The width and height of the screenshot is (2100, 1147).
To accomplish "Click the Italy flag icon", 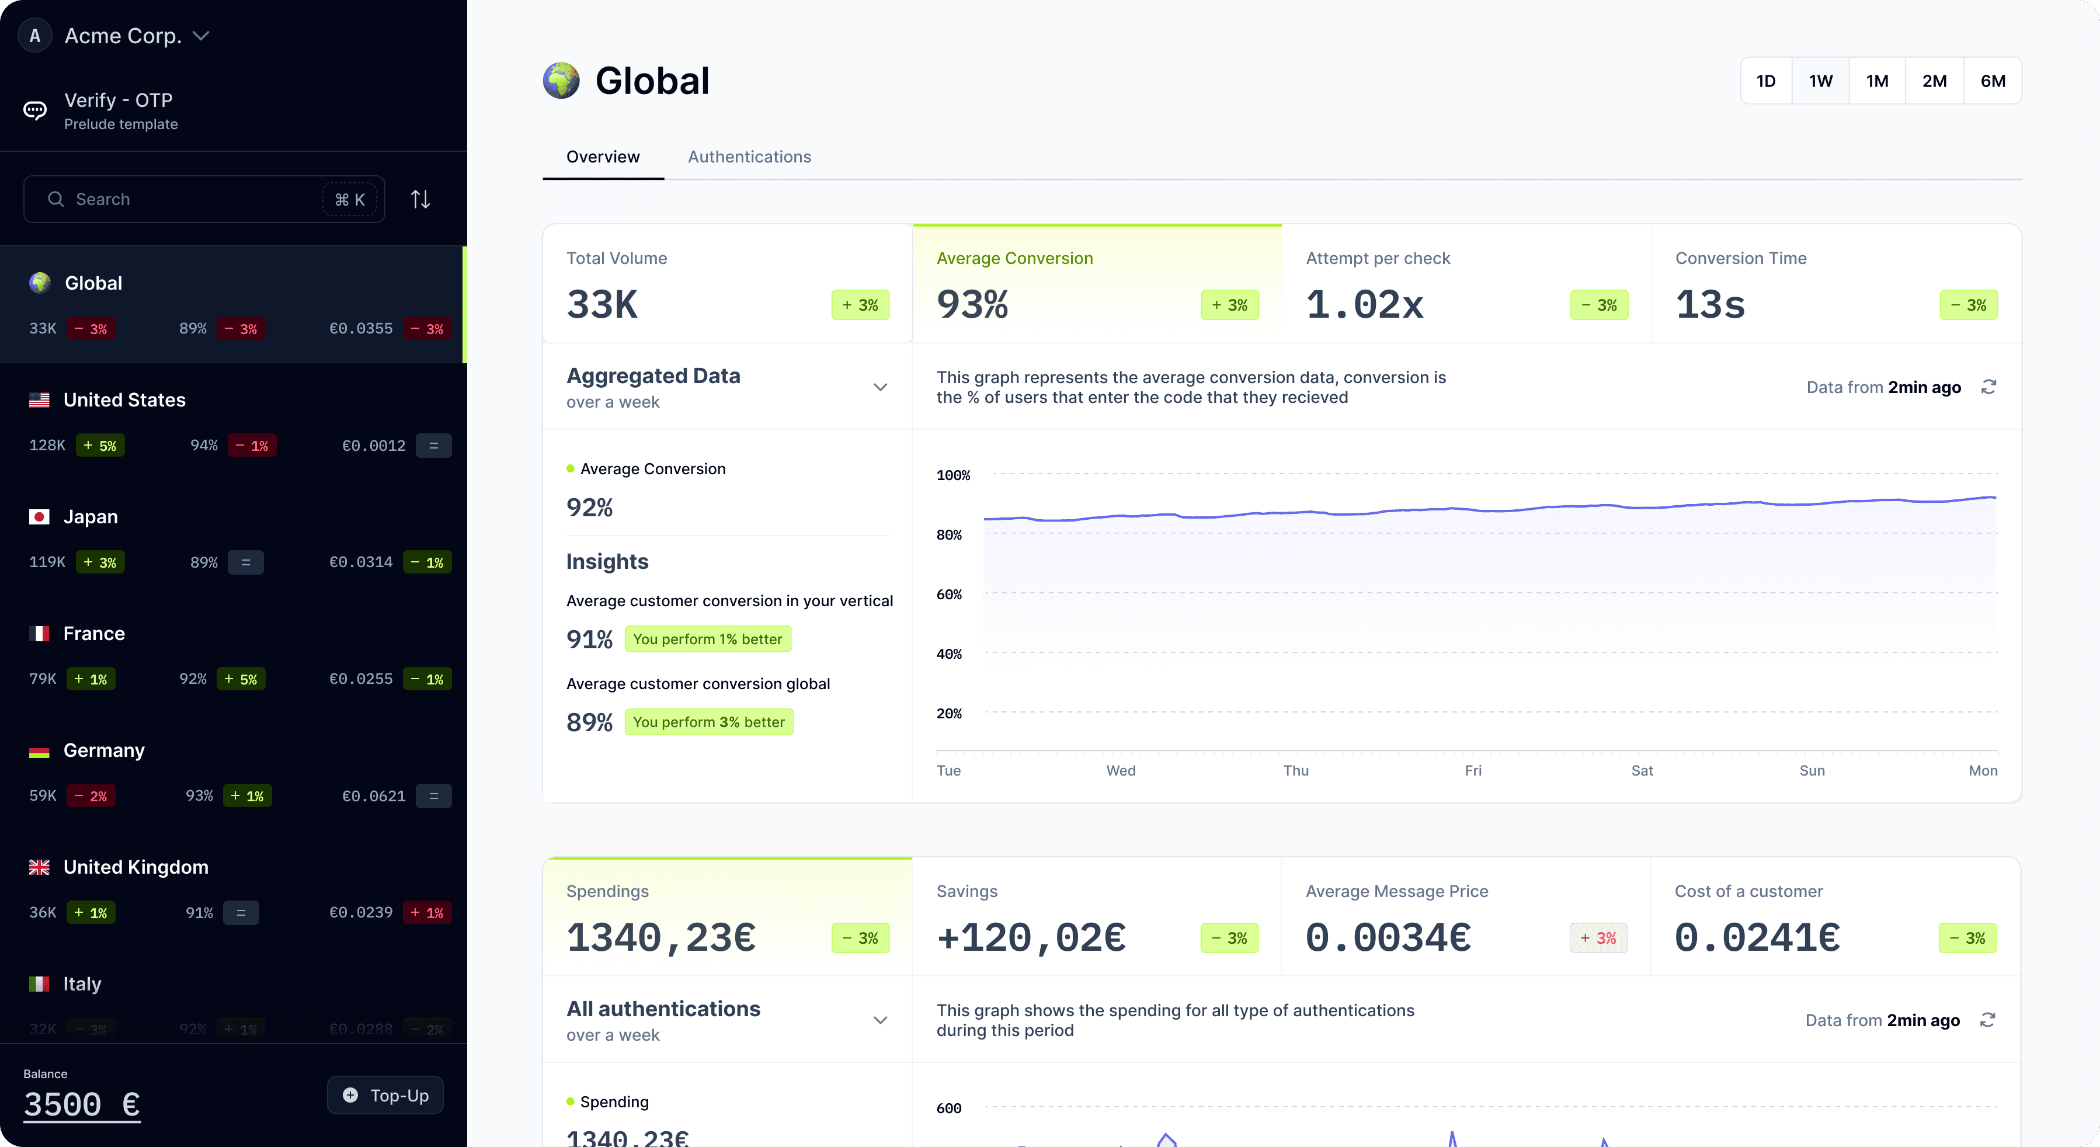I will coord(39,984).
